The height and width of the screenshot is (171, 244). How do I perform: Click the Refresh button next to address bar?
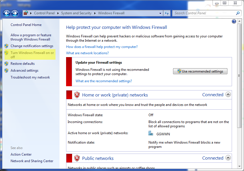167,13
